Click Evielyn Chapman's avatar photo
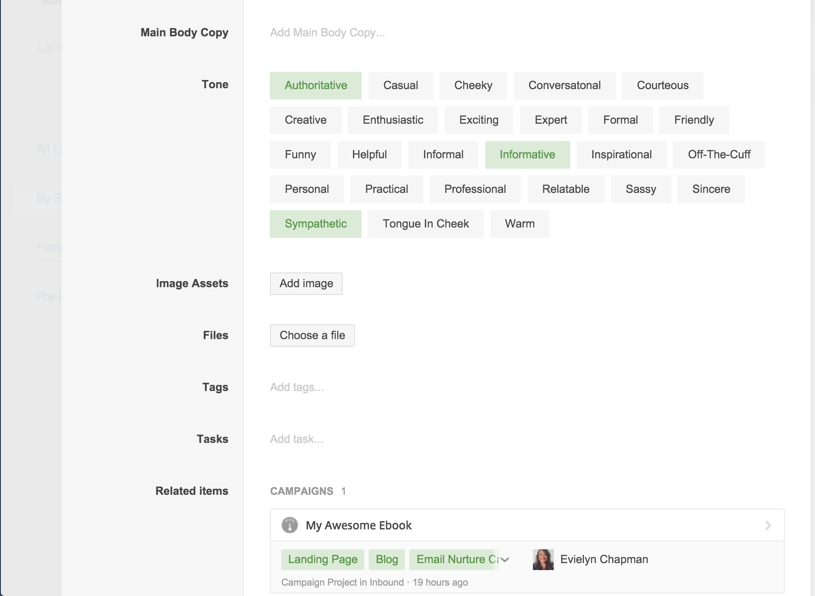The image size is (815, 596). click(x=543, y=559)
